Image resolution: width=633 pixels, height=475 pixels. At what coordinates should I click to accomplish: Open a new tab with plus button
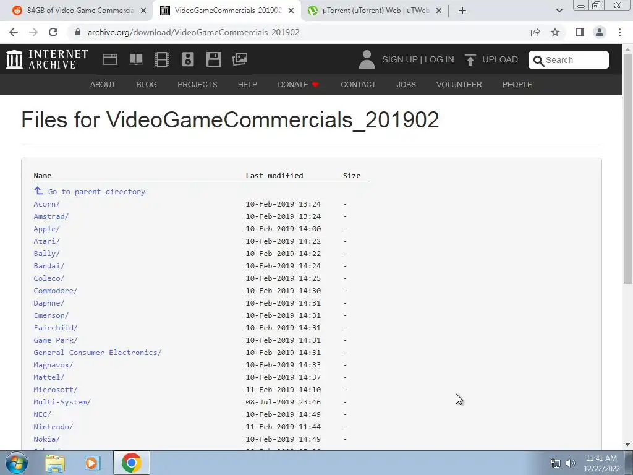click(x=462, y=11)
